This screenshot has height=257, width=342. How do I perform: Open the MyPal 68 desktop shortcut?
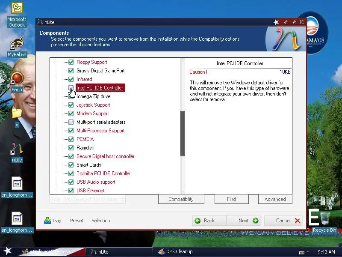(17, 47)
